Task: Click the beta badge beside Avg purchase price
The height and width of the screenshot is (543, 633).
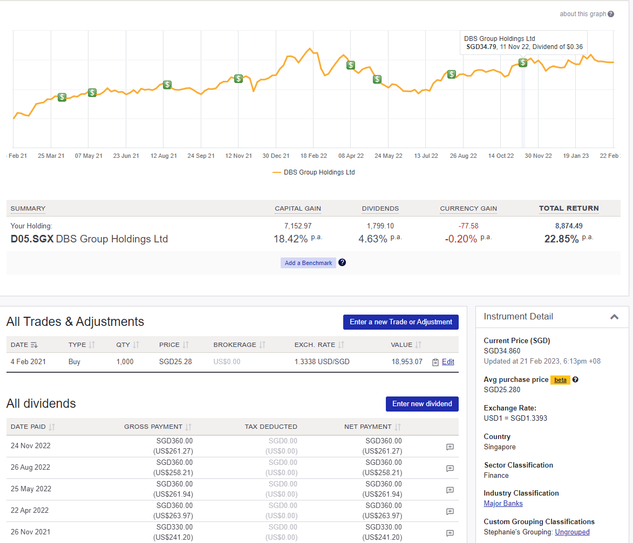Action: tap(560, 380)
